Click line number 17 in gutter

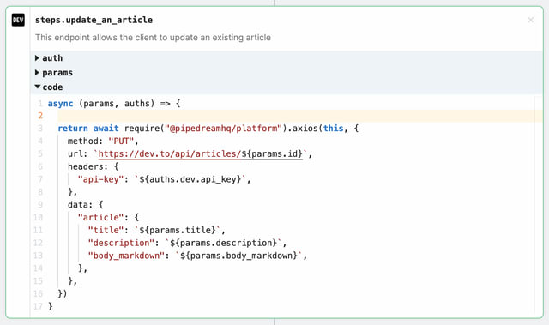[x=38, y=306]
